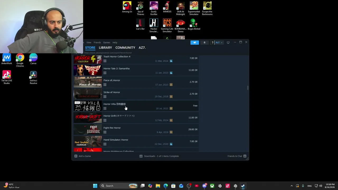
Task: Click the Add a Game button
Action: coord(83,156)
